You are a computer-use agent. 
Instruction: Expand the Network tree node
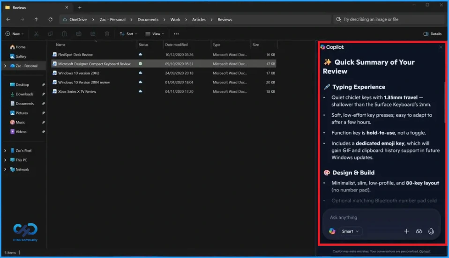(x=5, y=169)
